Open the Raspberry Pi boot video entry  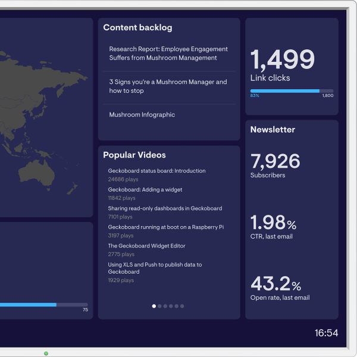pos(165,227)
